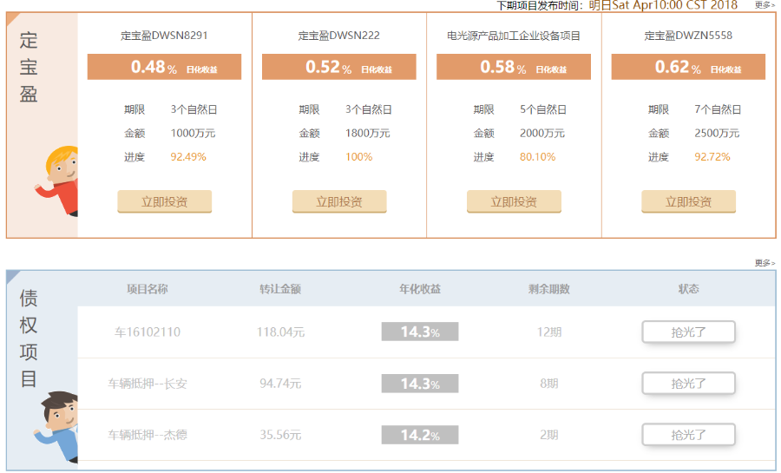
Task: Click the 项目名称 column header
Action: tap(148, 289)
